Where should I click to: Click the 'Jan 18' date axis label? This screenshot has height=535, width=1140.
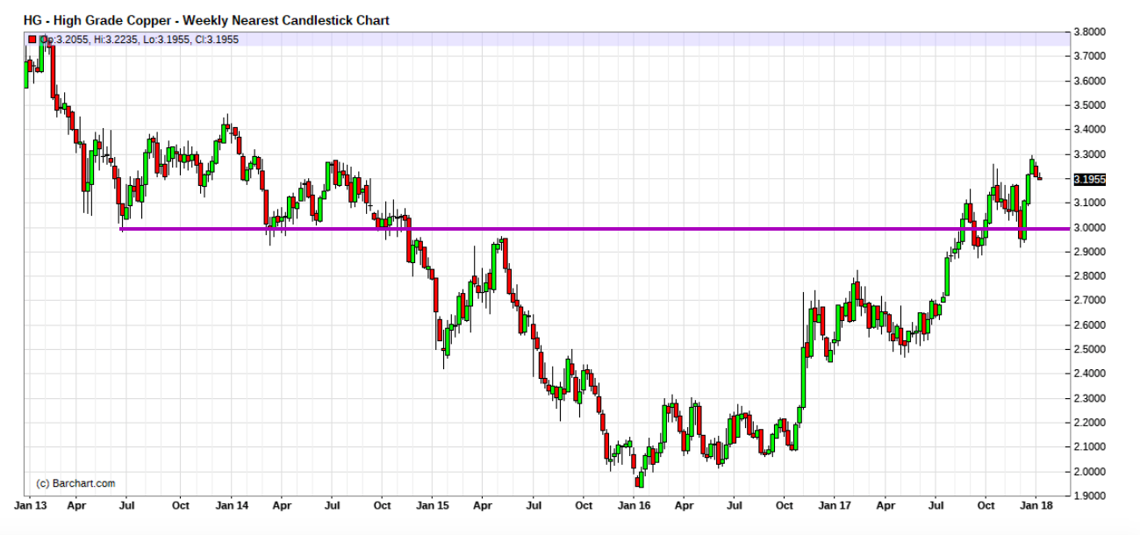pyautogui.click(x=1036, y=506)
